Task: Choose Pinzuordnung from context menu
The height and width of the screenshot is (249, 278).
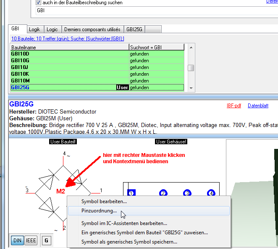Action: pos(100,211)
